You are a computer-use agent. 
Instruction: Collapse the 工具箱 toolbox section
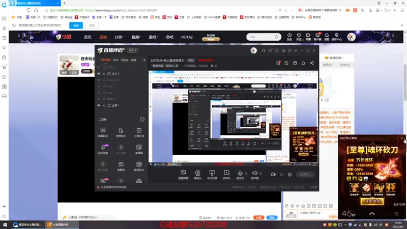pos(142,120)
